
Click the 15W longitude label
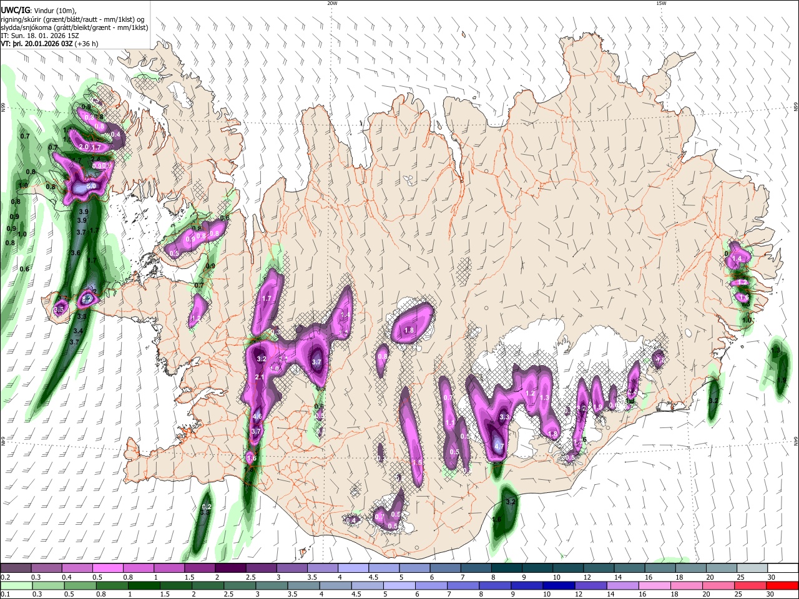click(x=661, y=3)
